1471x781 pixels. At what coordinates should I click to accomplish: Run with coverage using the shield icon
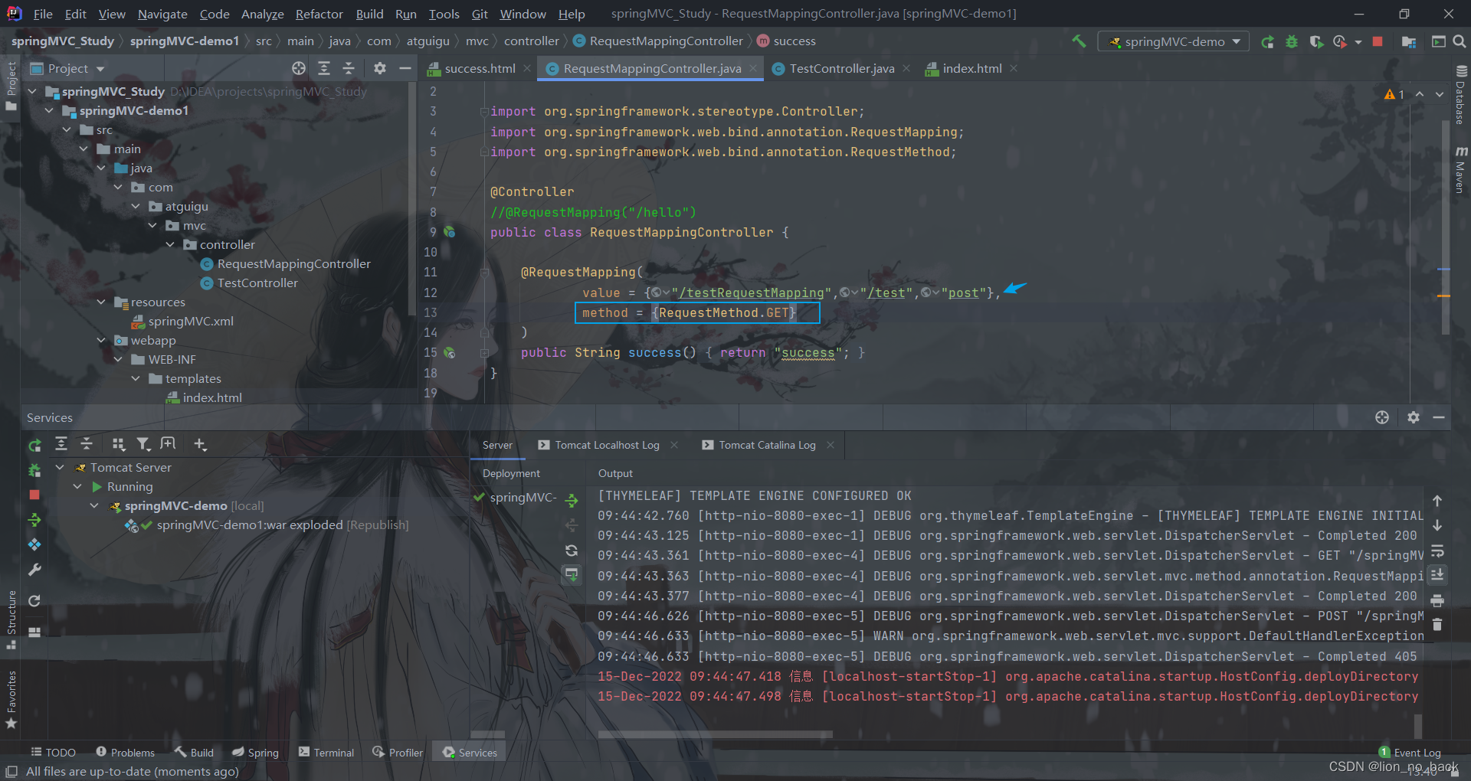[1316, 41]
